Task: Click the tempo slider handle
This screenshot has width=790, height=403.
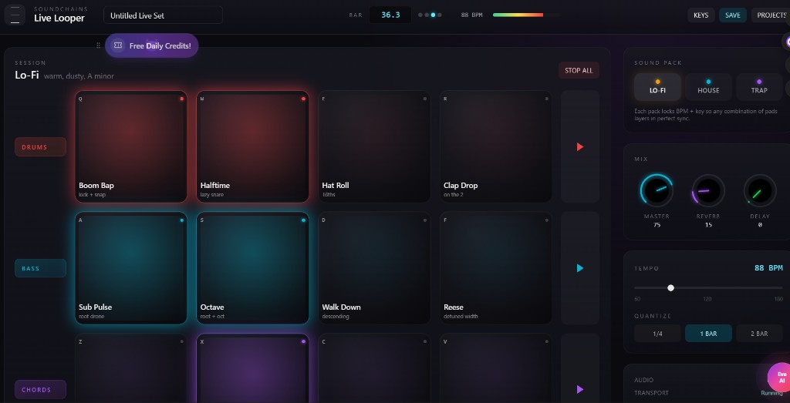Action: point(670,287)
